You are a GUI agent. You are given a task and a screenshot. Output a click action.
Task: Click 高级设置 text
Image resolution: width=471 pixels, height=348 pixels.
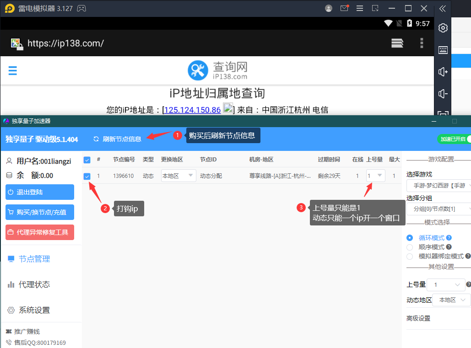418,318
